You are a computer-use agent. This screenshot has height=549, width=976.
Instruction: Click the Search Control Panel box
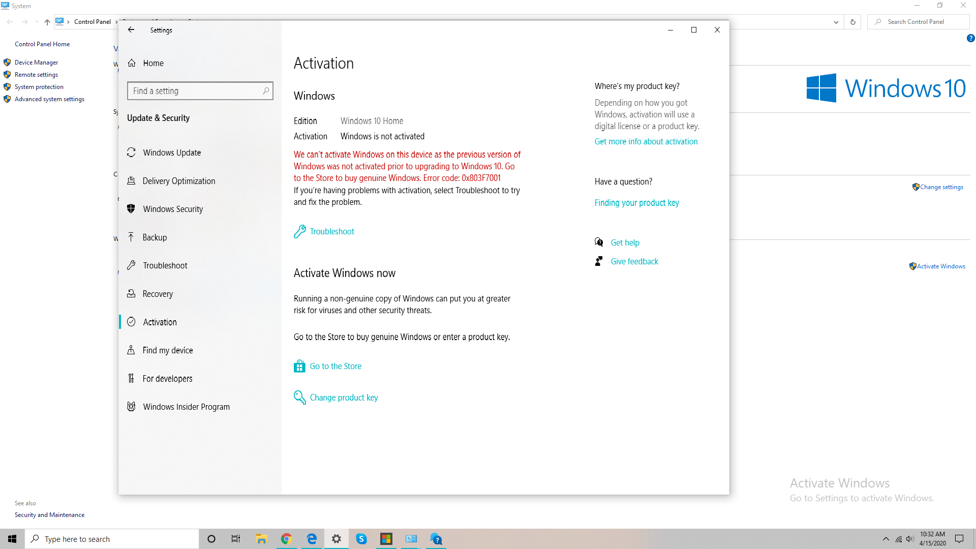[918, 22]
